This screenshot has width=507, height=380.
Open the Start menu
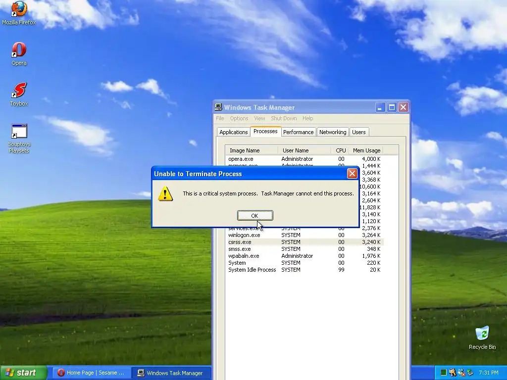[24, 373]
